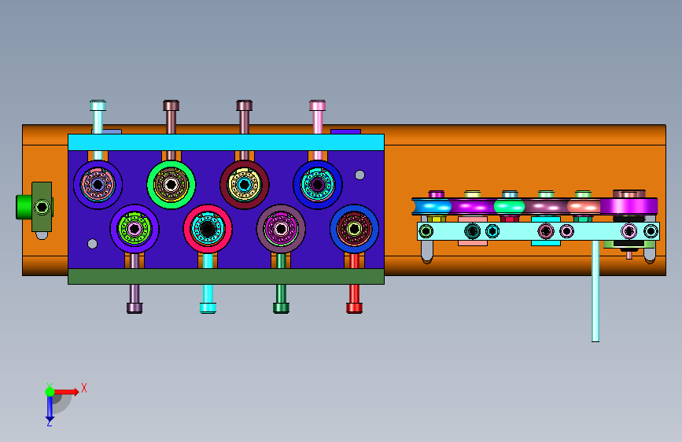
Task: Select the bright green ring roller
Action: [171, 185]
